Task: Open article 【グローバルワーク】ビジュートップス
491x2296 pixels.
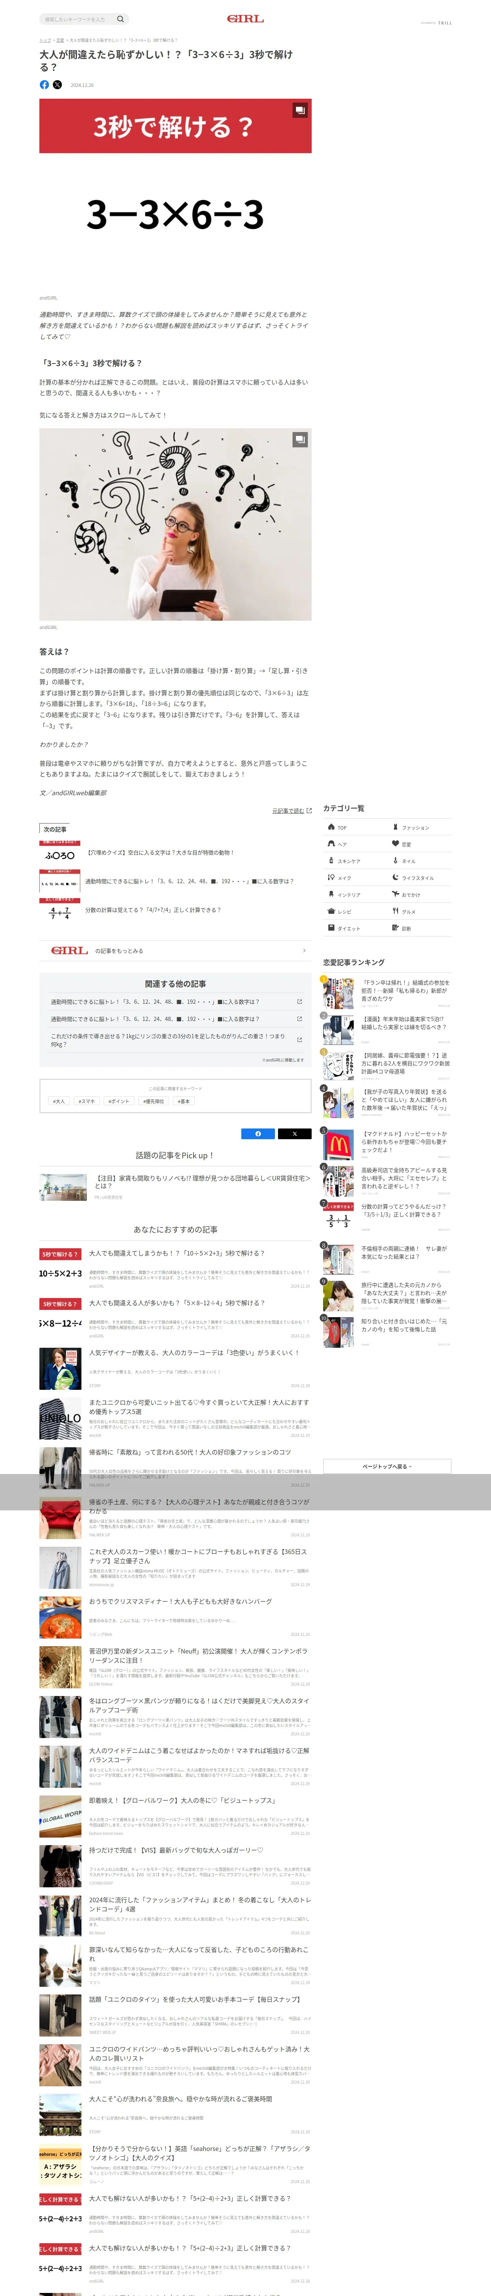Action: (x=176, y=1817)
